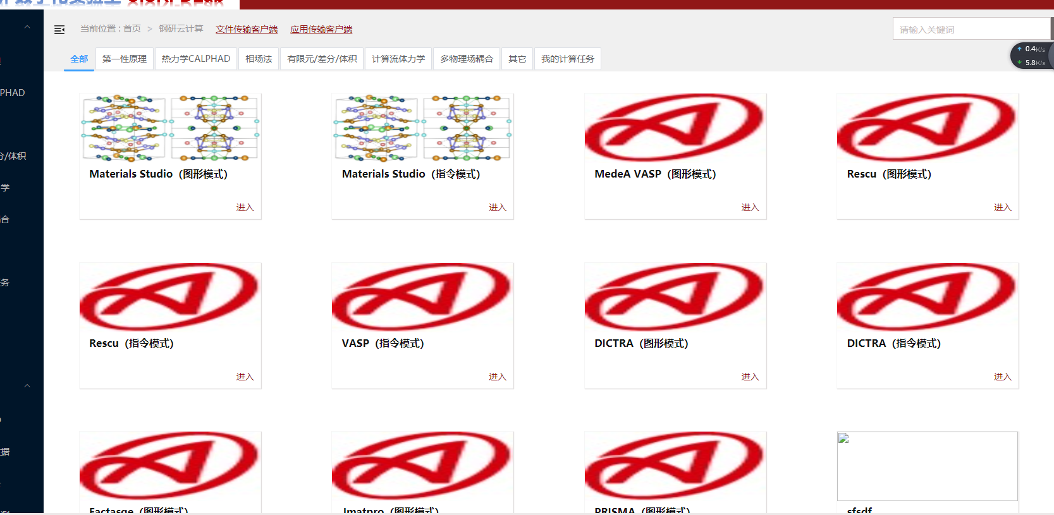
Task: Click the network speed overlay widget
Action: (1032, 56)
